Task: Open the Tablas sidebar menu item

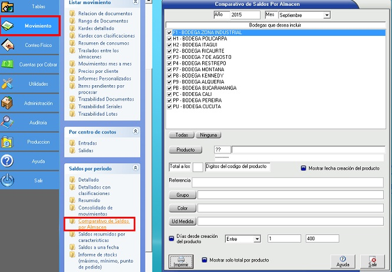Action: pos(30,7)
